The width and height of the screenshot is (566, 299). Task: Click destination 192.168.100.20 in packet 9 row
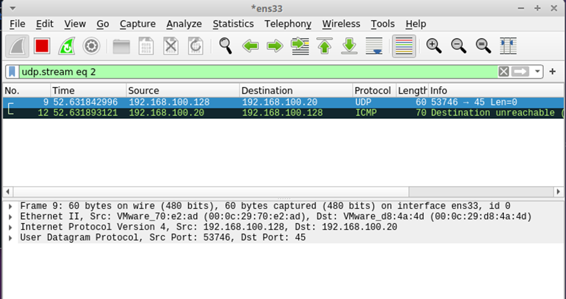click(x=279, y=102)
